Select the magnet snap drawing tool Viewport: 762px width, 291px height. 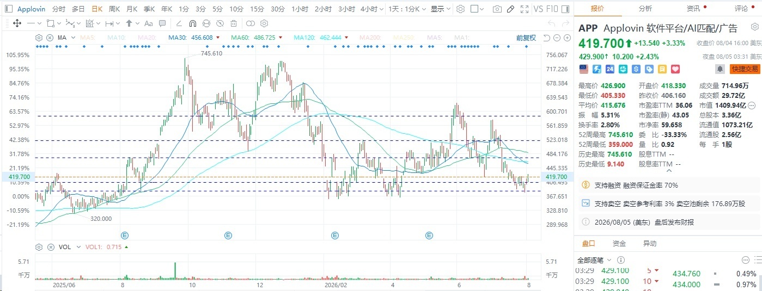click(193, 23)
